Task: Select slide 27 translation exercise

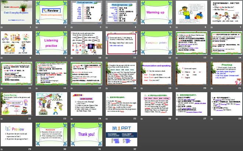Action: [x=191, y=104]
